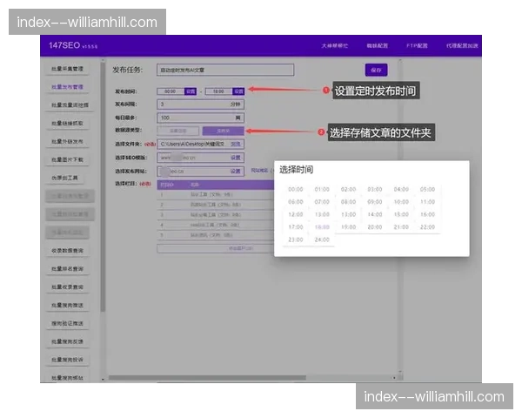
Task: Go to 批量外链发布 in sidebar
Action: (x=68, y=142)
